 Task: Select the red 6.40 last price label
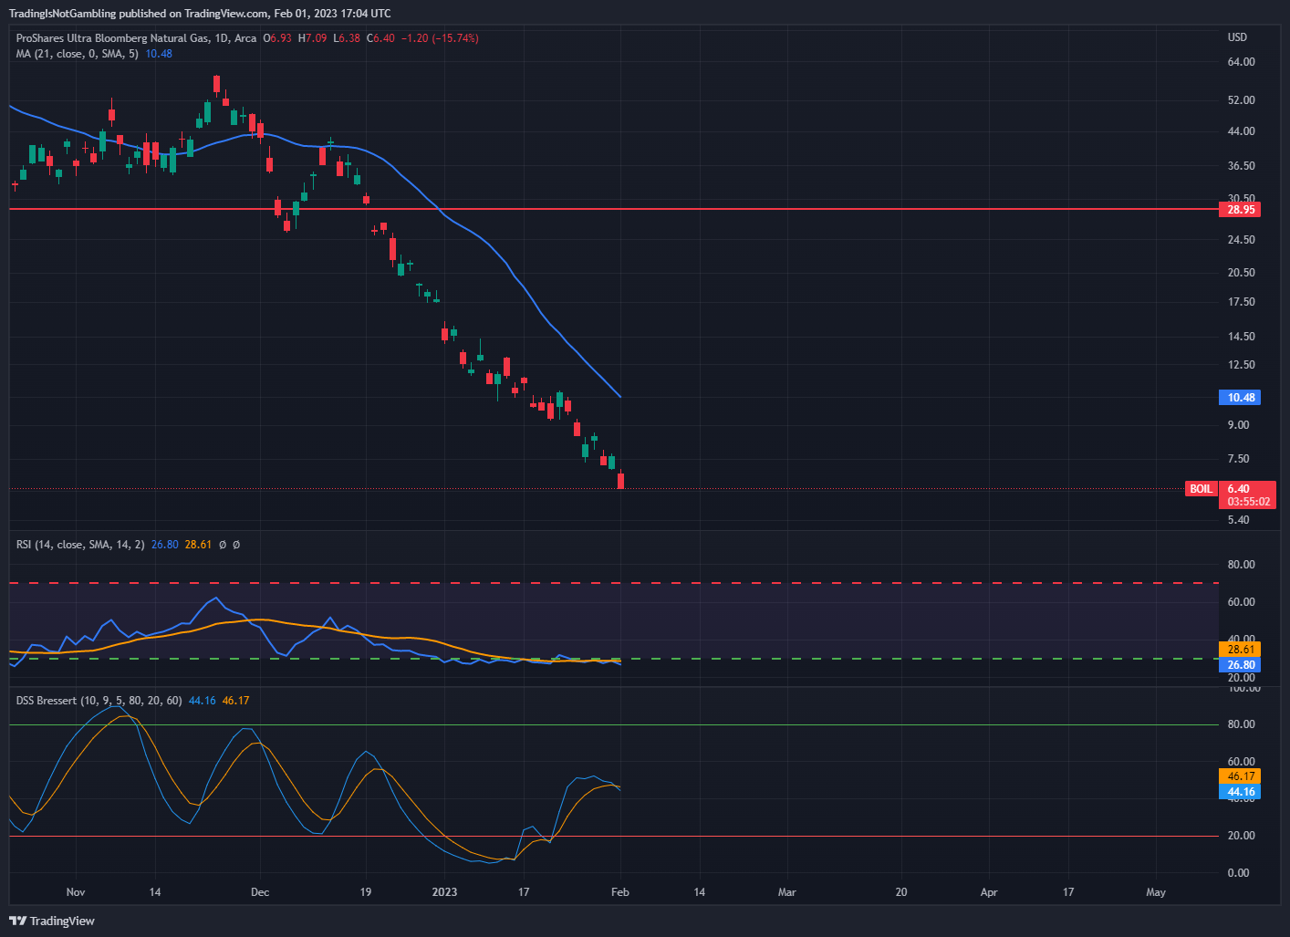coord(1239,489)
